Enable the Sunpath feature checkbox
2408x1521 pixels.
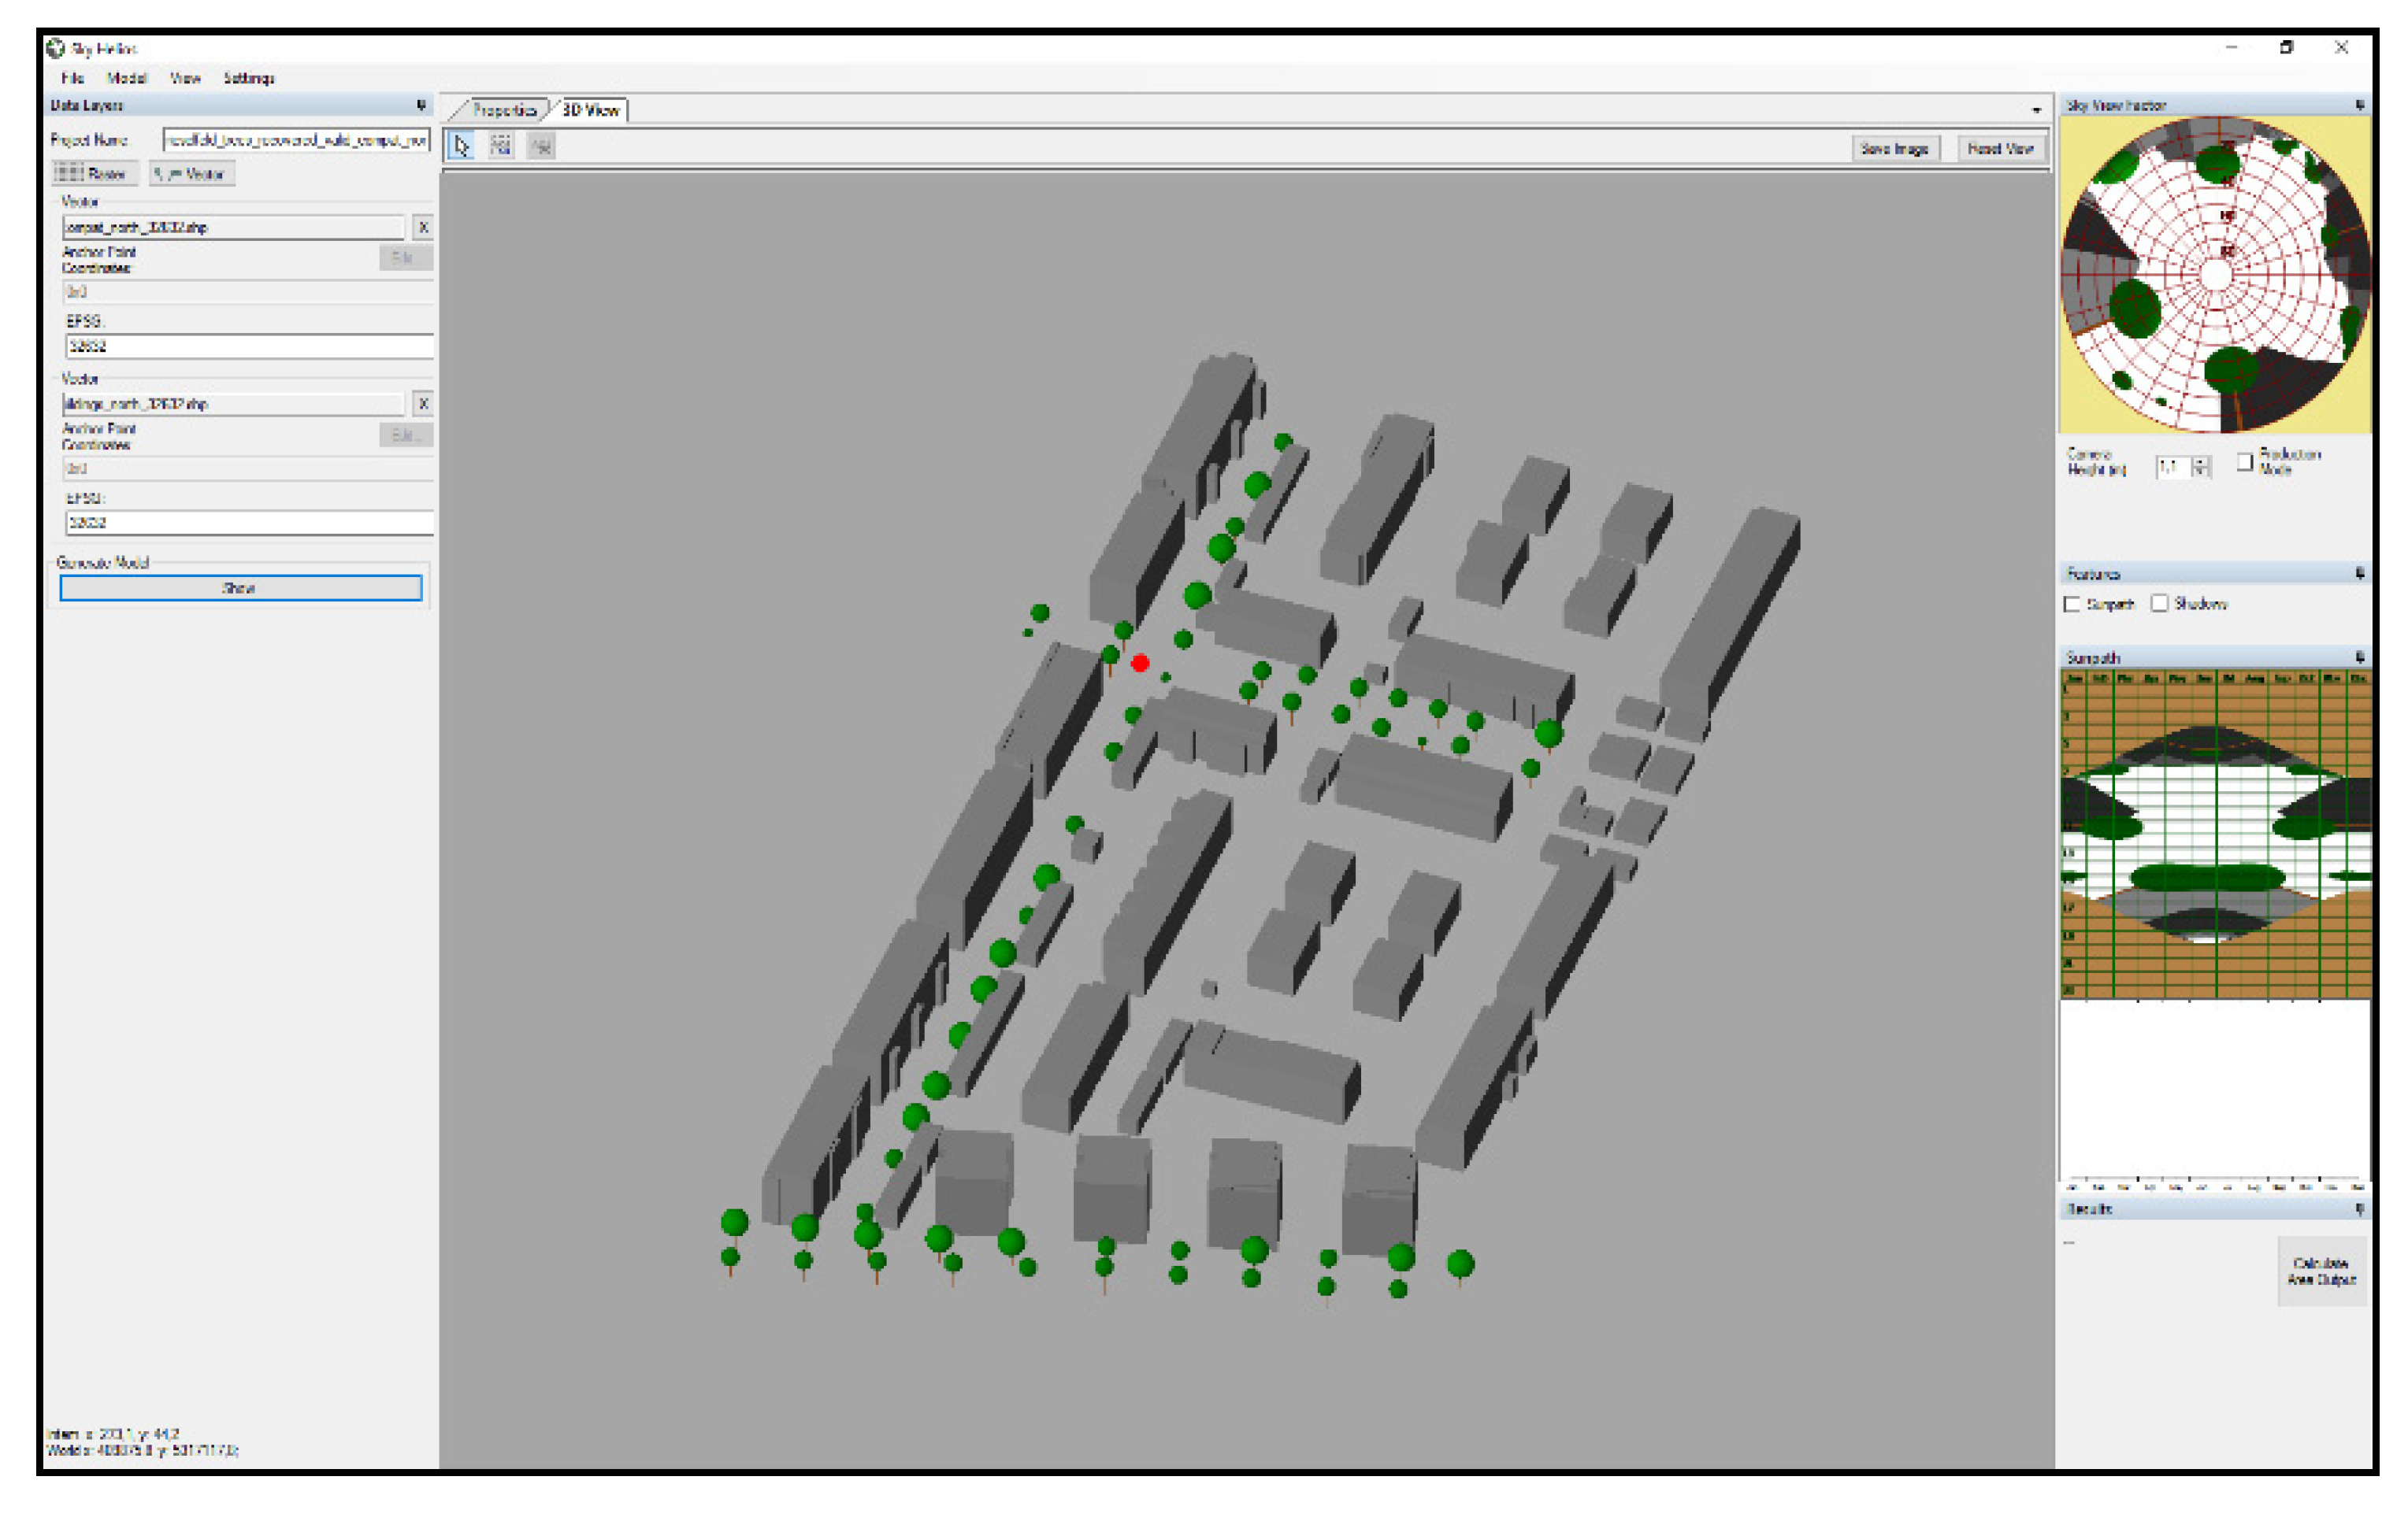click(x=2072, y=604)
